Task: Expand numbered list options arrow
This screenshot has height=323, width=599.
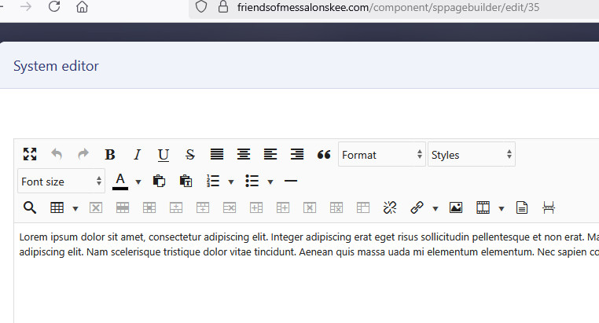Action: tap(230, 182)
